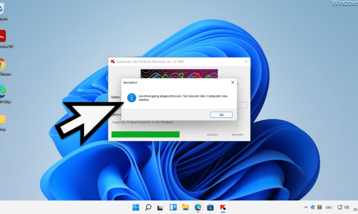The width and height of the screenshot is (358, 214).
Task: Open the network tray icon
Action: click(340, 207)
